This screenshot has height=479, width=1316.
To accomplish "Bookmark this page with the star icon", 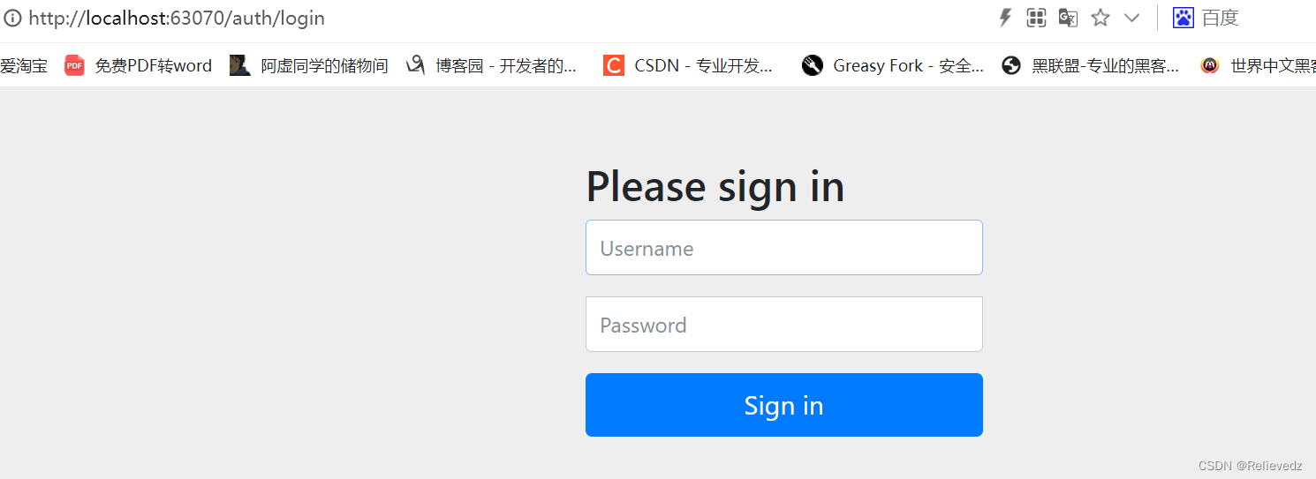I will click(x=1100, y=18).
